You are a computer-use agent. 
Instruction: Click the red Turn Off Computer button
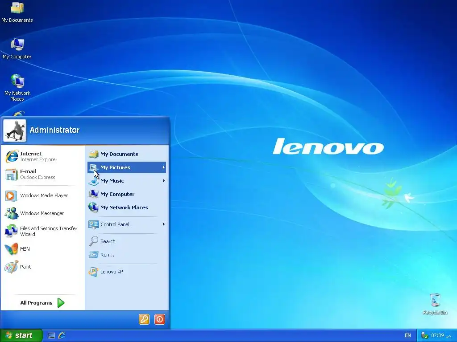160,319
